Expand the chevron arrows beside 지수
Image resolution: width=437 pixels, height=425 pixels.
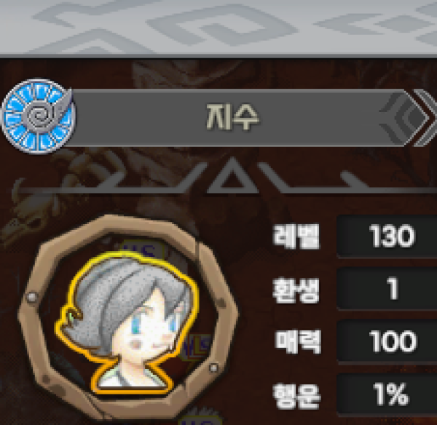click(x=425, y=118)
